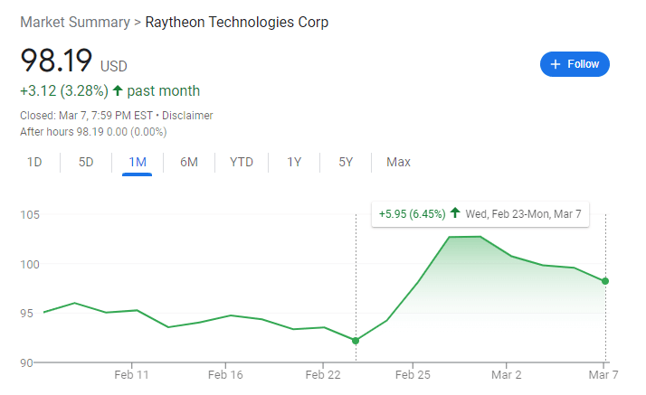Viewport: 646px width, 395px height.
Task: Show the 6M price history
Action: tap(189, 163)
